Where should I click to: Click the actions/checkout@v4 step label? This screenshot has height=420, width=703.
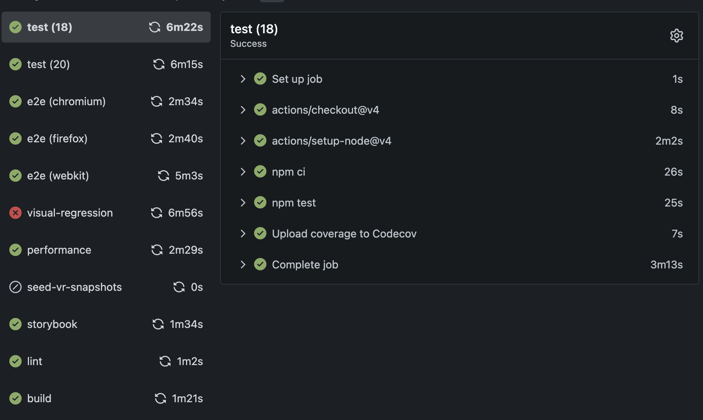(x=325, y=110)
